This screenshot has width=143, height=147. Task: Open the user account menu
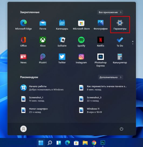coord(23,129)
